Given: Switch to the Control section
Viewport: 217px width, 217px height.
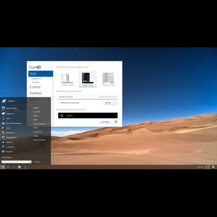Looking at the screenshot, I should click(x=35, y=87).
